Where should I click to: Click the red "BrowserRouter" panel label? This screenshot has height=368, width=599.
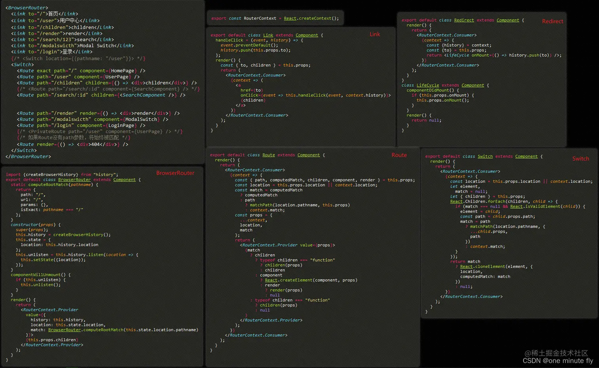(175, 173)
